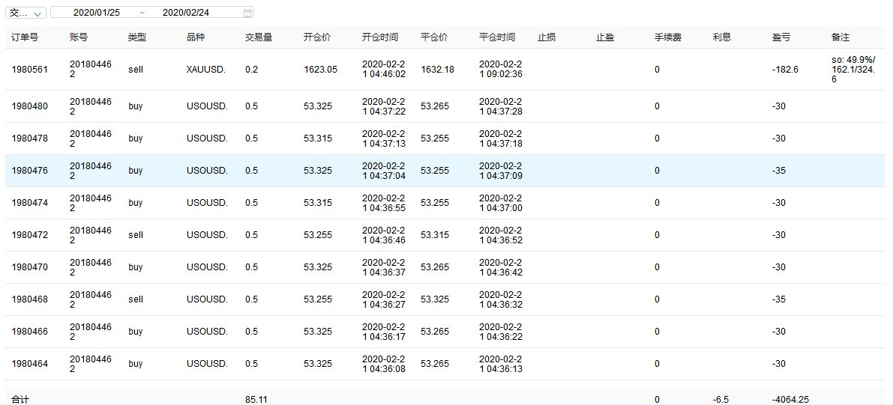Click the 品种 column header
Screen dimensions: 893x405
point(196,37)
